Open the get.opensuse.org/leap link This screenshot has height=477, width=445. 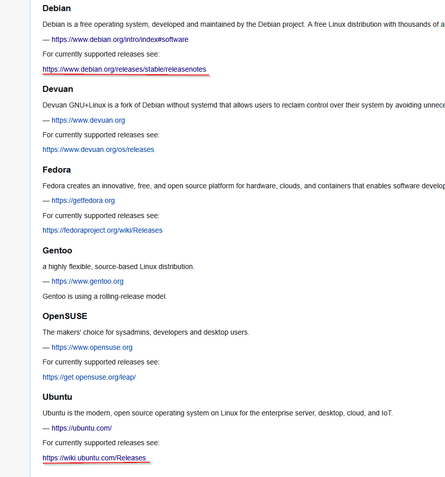(x=89, y=377)
